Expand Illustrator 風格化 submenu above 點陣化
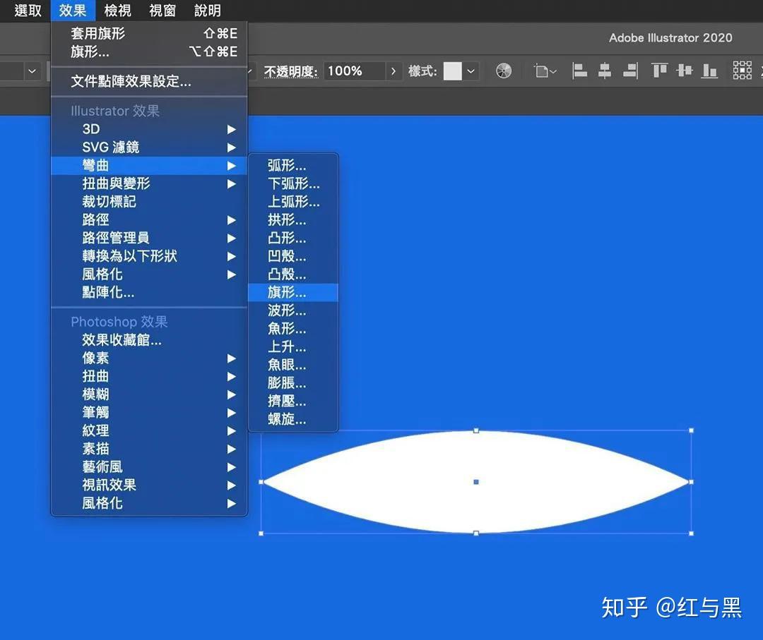The height and width of the screenshot is (640, 763). [x=149, y=274]
